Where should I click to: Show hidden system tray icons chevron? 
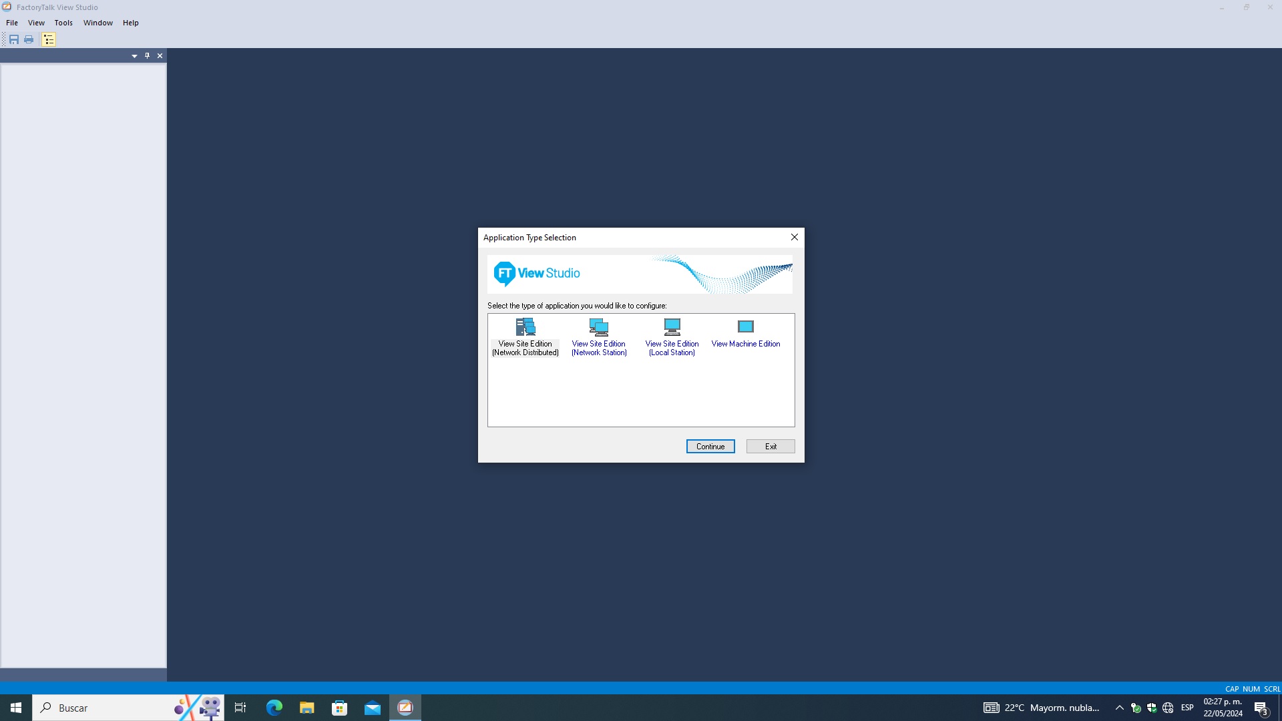(1120, 708)
